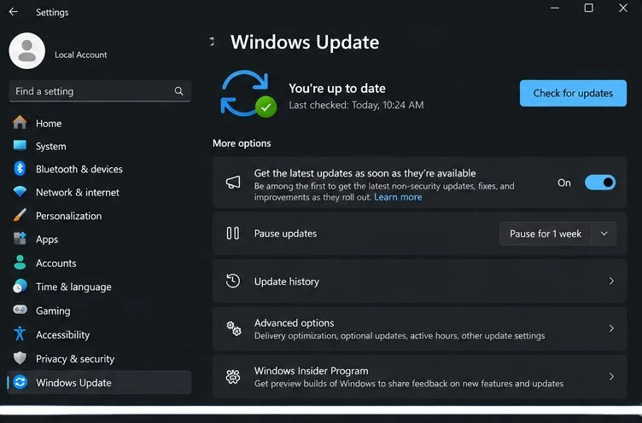Click the Local Account profile avatar
The width and height of the screenshot is (642, 423).
pyautogui.click(x=27, y=51)
